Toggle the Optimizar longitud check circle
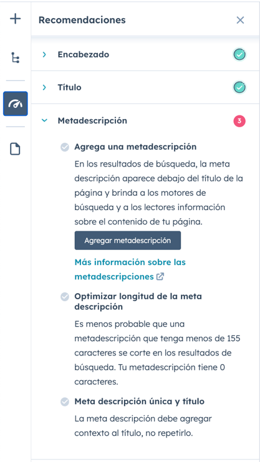 [65, 297]
